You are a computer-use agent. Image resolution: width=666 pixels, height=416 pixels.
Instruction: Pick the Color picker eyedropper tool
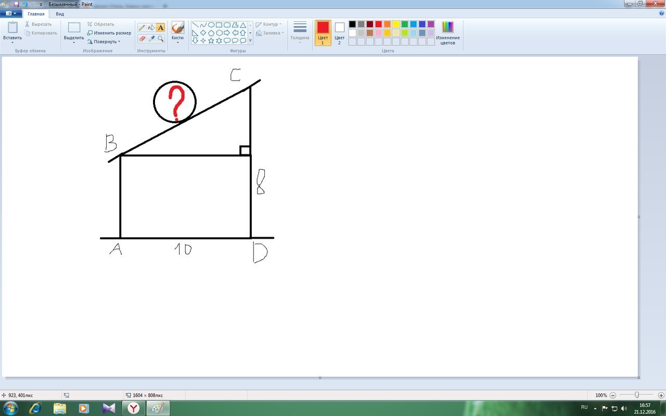151,38
